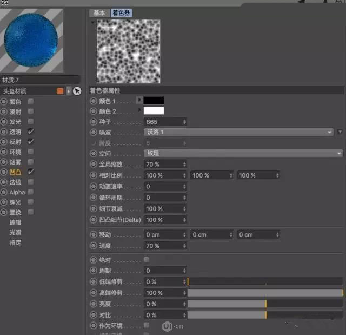346x335 pixels.
Task: Toggle the 作为环境 checkbox
Action: [x=147, y=325]
